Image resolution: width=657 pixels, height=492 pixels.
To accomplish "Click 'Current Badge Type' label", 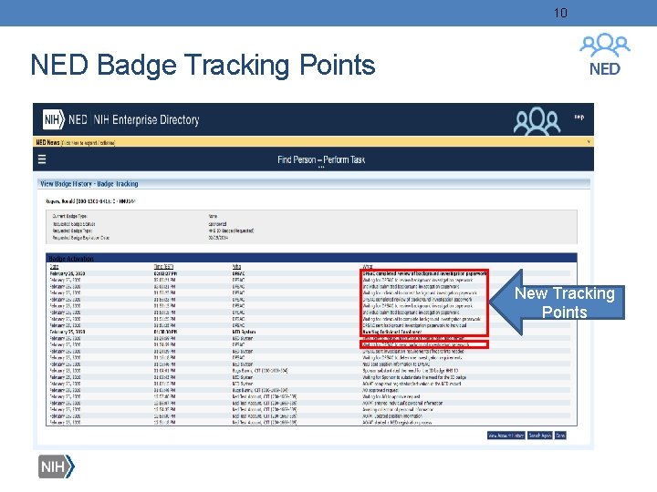I will pyautogui.click(x=69, y=216).
